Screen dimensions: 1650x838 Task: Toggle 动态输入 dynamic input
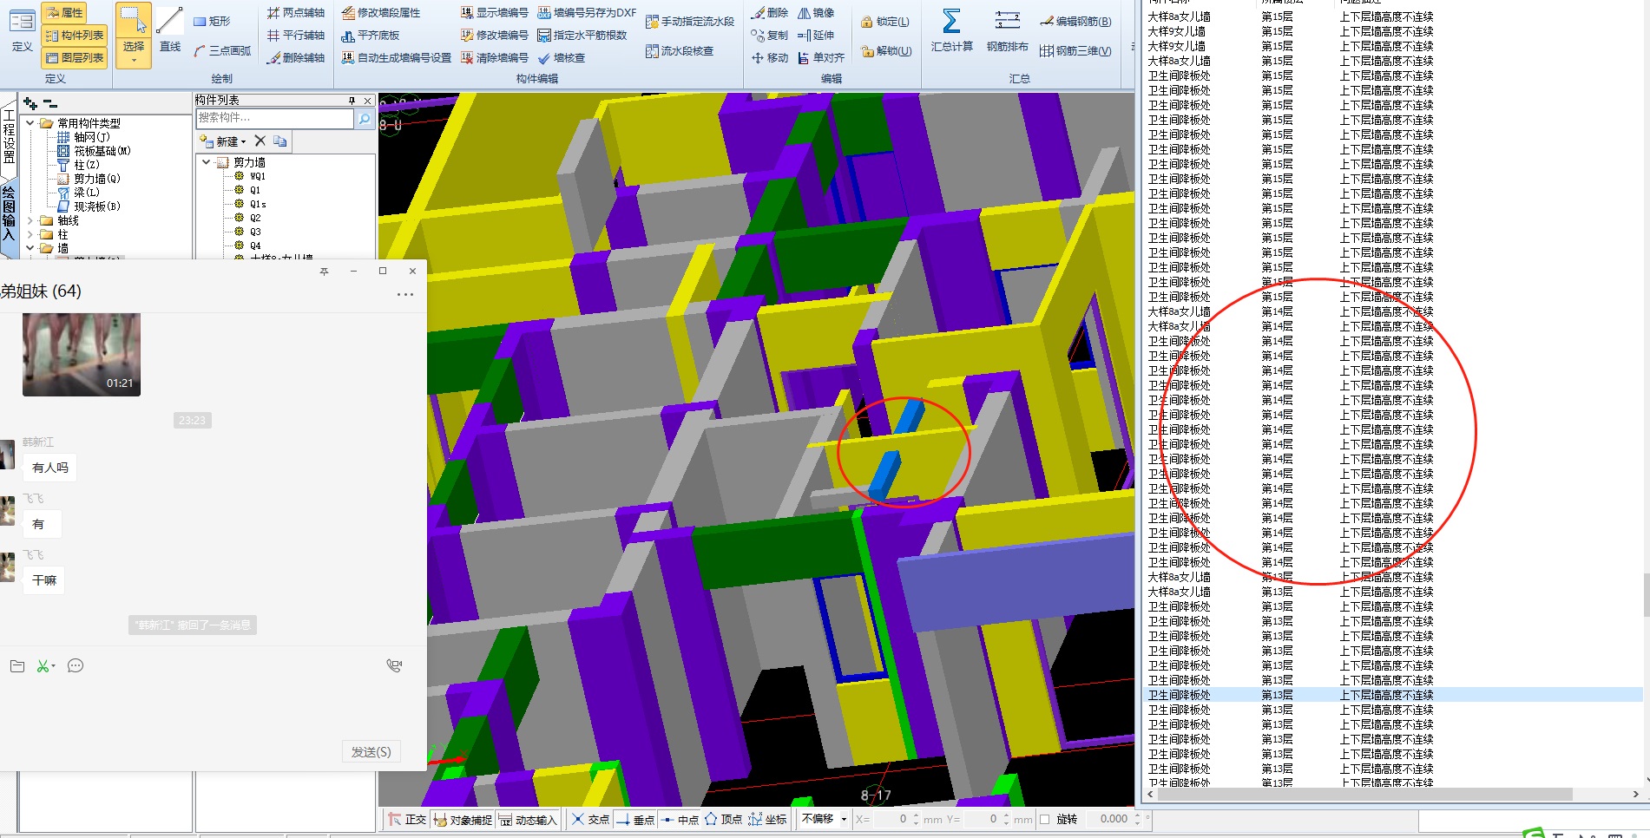(527, 819)
